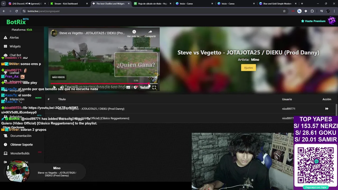The image size is (338, 190).
Task: Click the song title beside Artista
Action: click(x=248, y=52)
